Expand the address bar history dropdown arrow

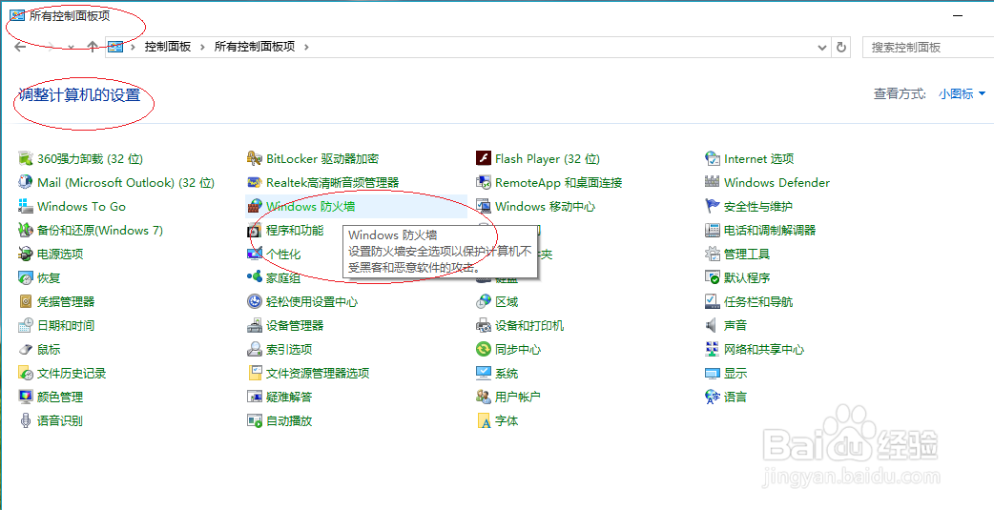pyautogui.click(x=822, y=47)
